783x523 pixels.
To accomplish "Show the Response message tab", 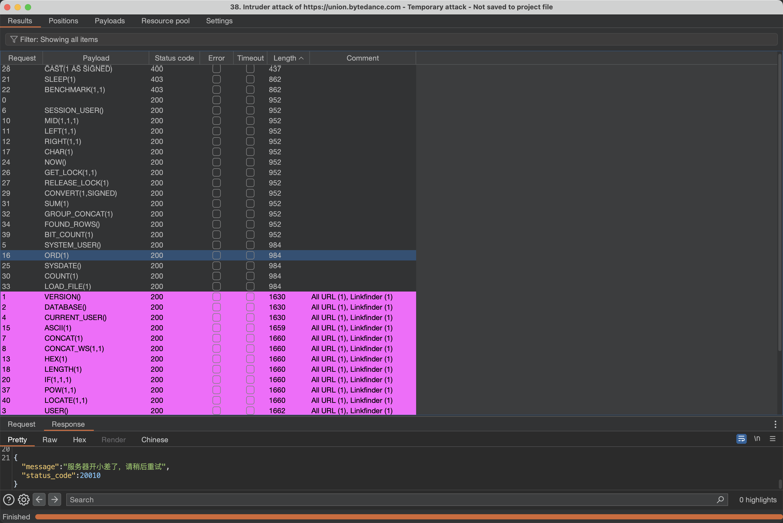I will coord(68,424).
